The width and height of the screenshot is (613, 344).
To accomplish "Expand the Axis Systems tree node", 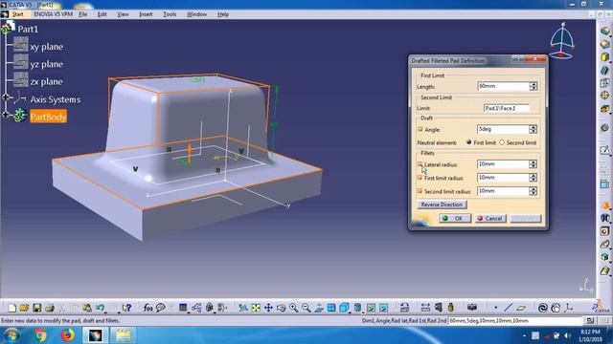I will pos(6,97).
